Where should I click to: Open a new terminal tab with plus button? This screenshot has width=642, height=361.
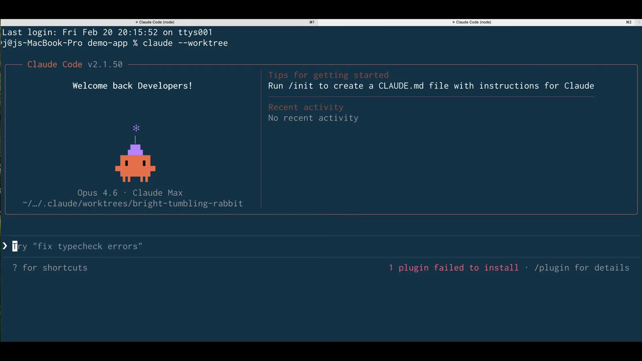[638, 22]
